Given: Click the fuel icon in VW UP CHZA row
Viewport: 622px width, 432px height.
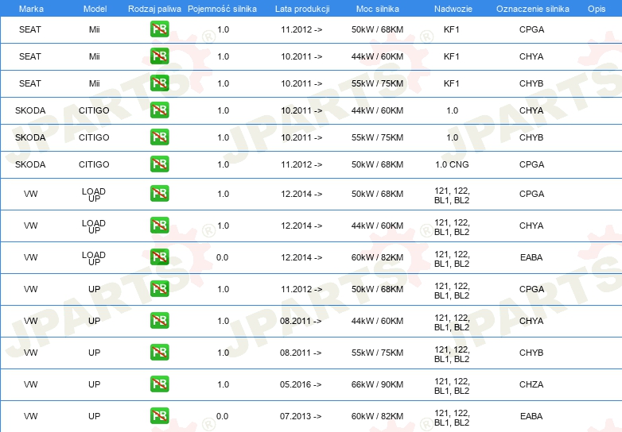Looking at the screenshot, I should pos(159,384).
